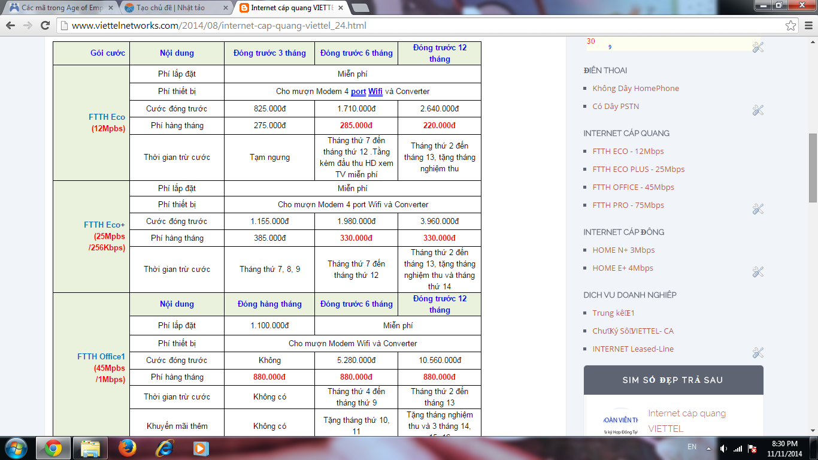Click the wrench icon beside FTTH PRO - 75Mbps
Image resolution: width=818 pixels, height=460 pixels.
758,208
